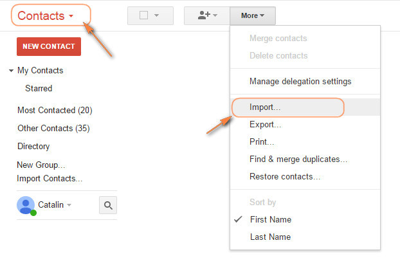Viewport: 400px width, 272px height.
Task: Open the More dropdown button
Action: coord(253,15)
